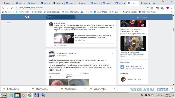Expand post options chevron on group post
Viewport: 175px width, 98px height.
point(113,53)
